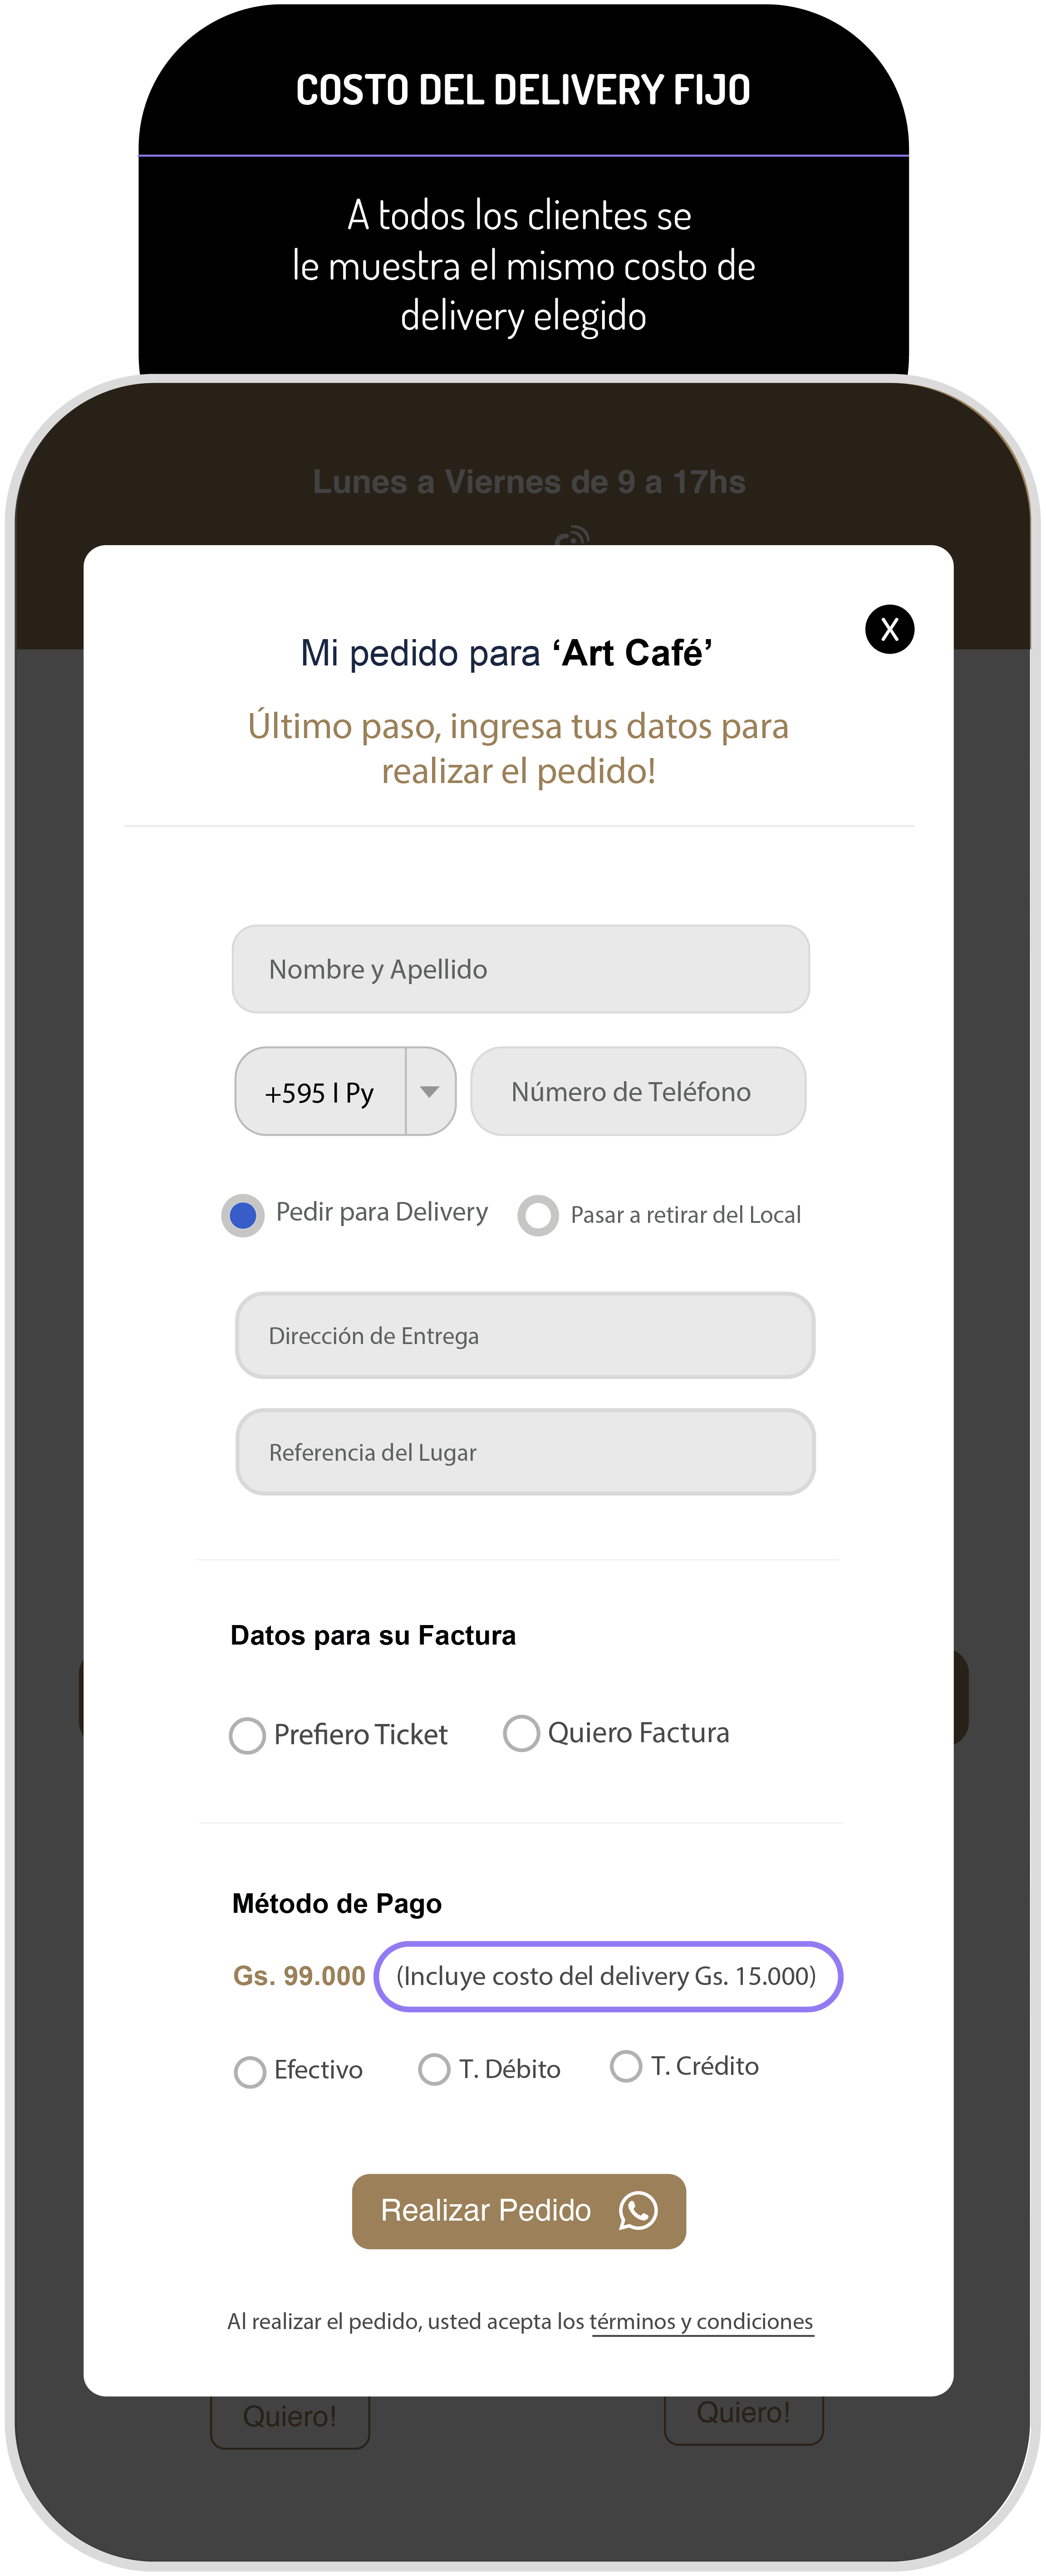Click the delivery cost note Gs. 15.000
The height and width of the screenshot is (2576, 1046).
(x=608, y=1976)
